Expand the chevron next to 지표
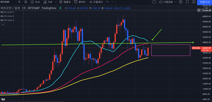 (56, 2)
